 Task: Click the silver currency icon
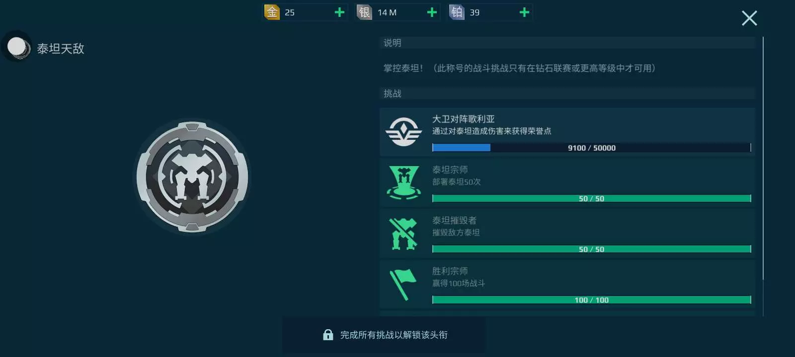364,12
